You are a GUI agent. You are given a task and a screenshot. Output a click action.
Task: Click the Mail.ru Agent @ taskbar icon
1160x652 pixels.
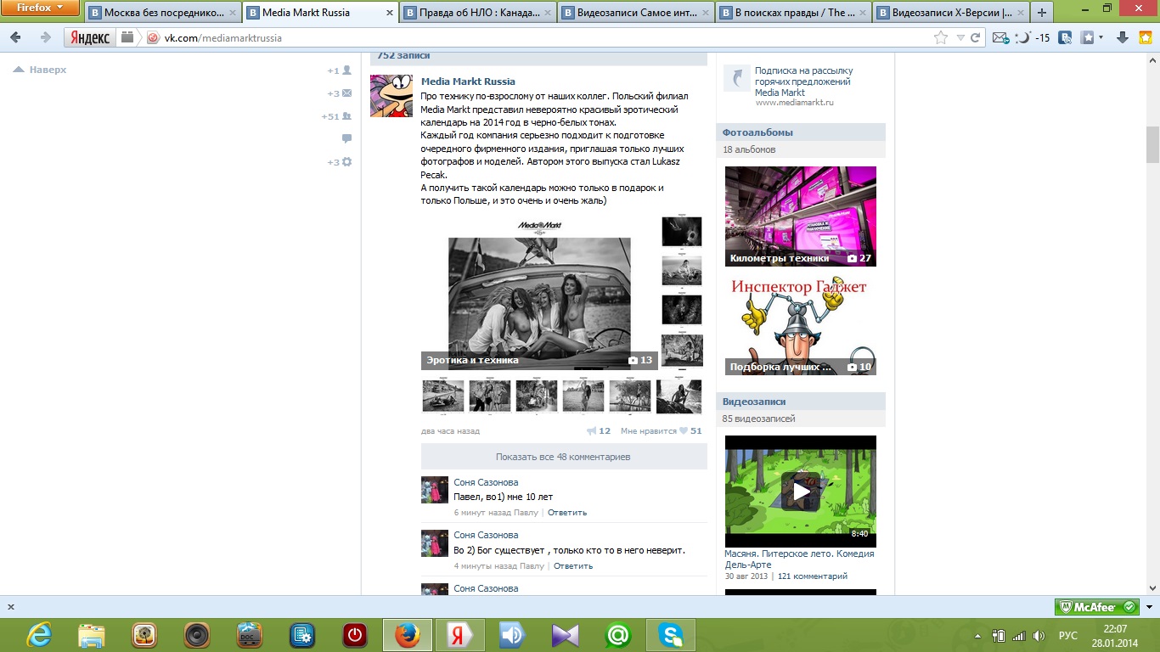pos(618,634)
